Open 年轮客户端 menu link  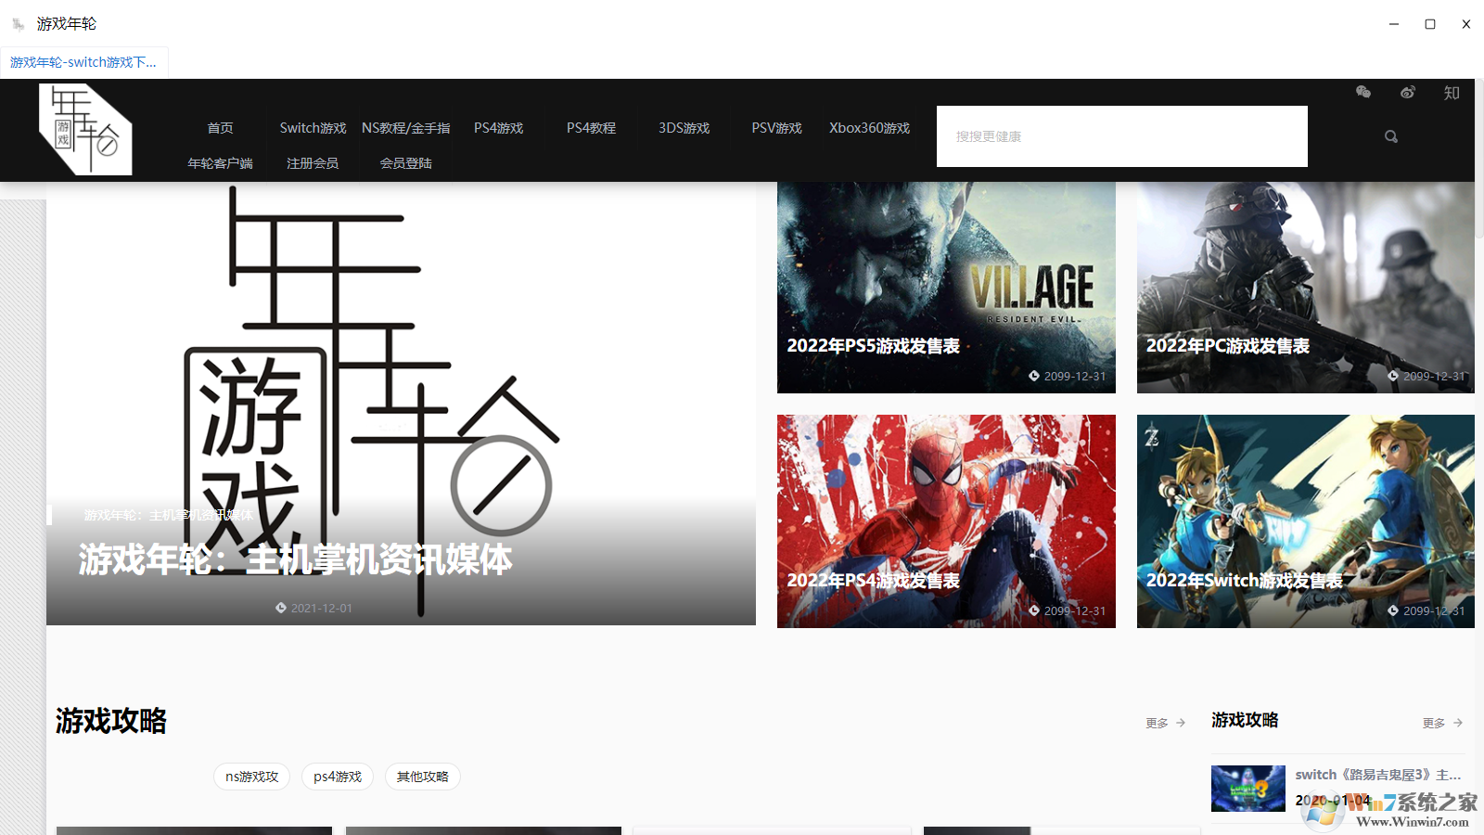[x=220, y=163]
